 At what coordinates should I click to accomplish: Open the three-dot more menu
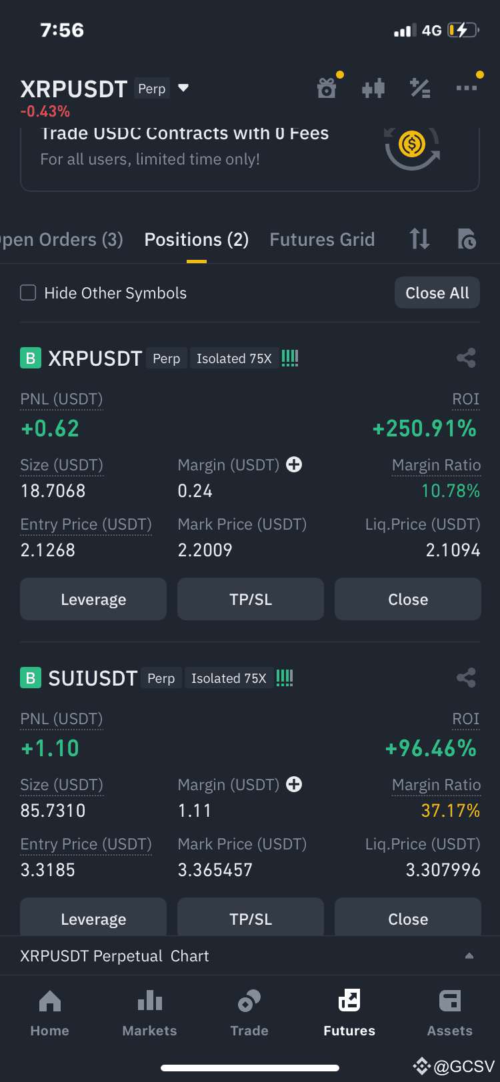pyautogui.click(x=467, y=88)
